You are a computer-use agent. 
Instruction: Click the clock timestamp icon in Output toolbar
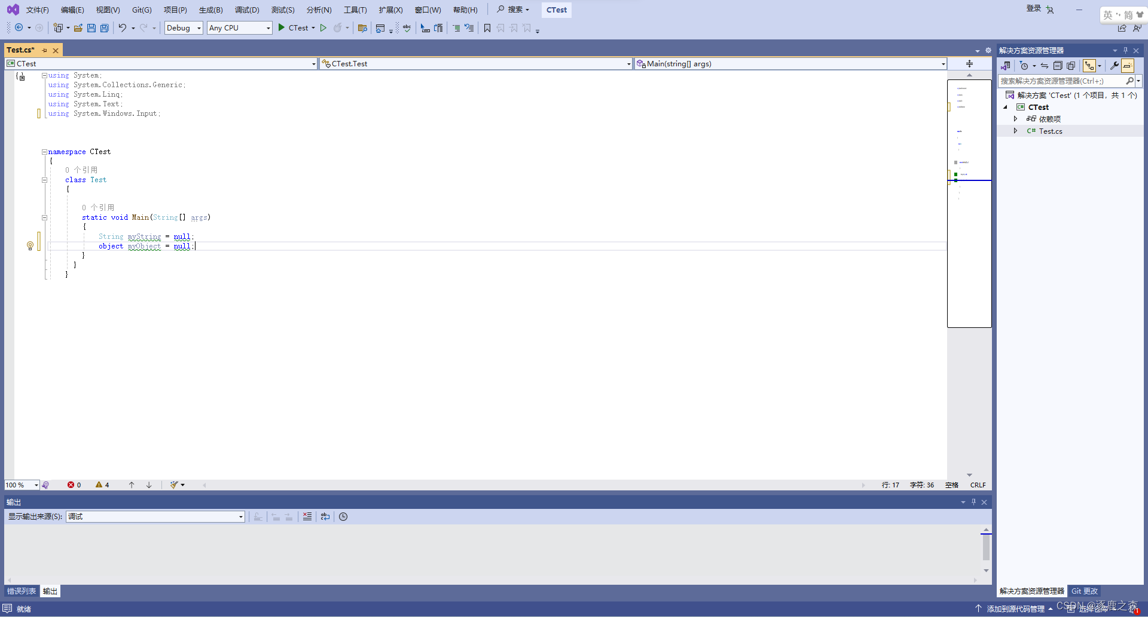(343, 517)
